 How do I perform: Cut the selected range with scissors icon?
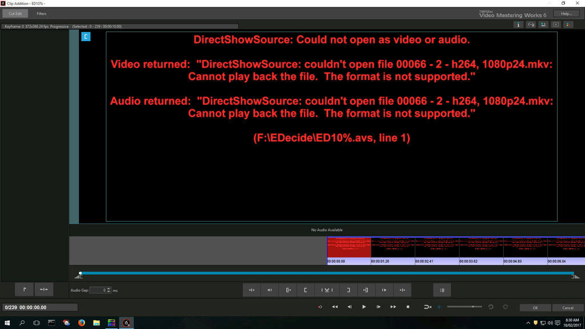click(x=327, y=290)
